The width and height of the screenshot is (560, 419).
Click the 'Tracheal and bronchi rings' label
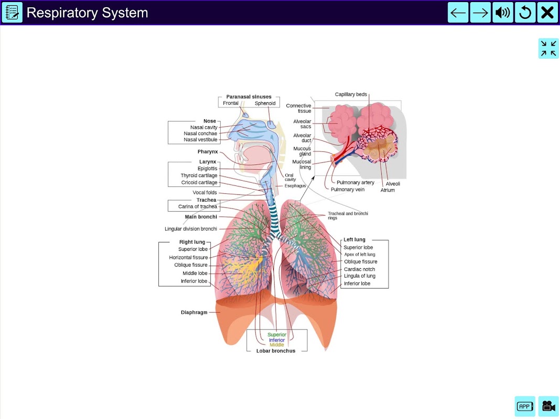coord(348,215)
